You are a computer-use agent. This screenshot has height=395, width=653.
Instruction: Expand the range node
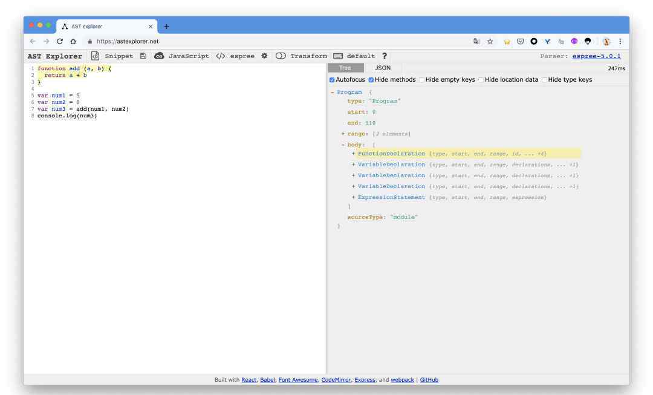(x=343, y=134)
